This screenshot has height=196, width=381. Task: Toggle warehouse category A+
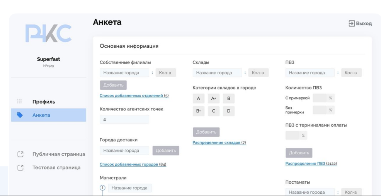click(x=213, y=99)
